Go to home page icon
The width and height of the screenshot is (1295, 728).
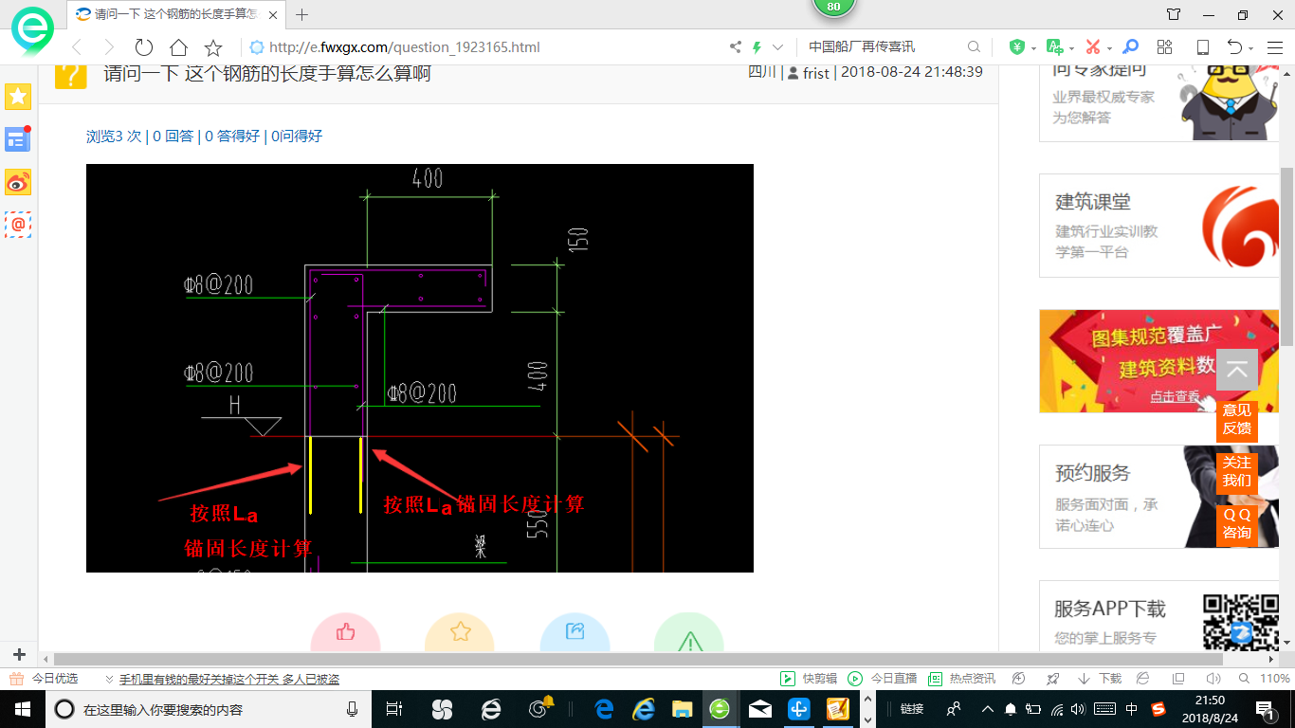tap(178, 47)
